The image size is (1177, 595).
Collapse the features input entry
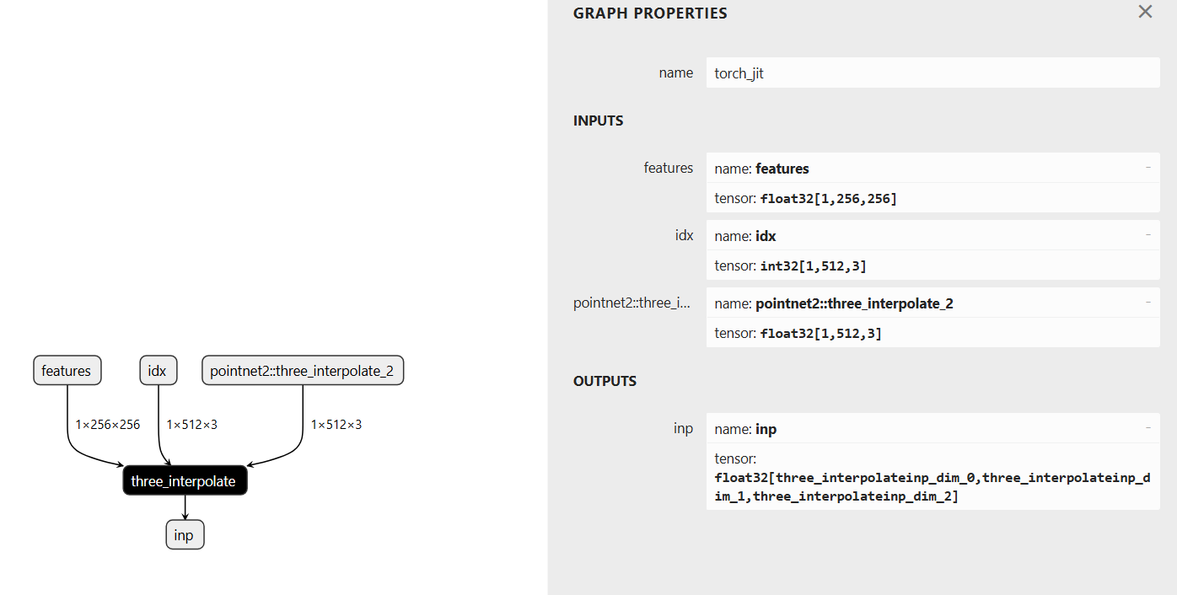[x=1147, y=168]
